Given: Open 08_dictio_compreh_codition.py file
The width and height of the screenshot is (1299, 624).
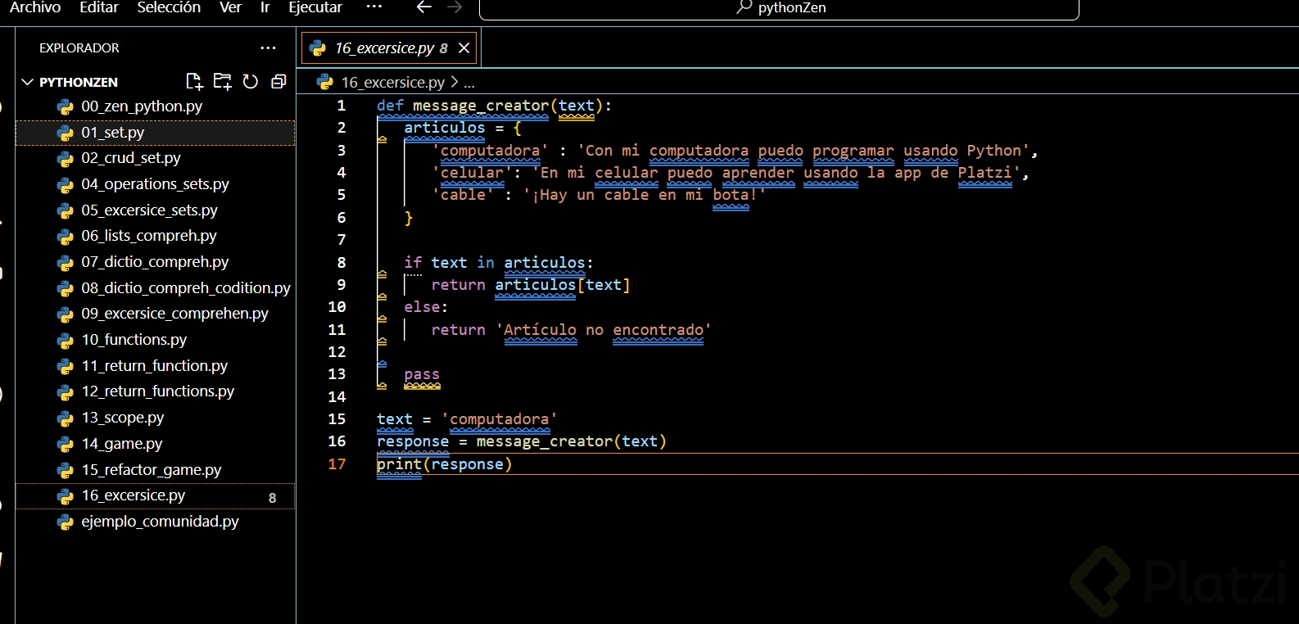Looking at the screenshot, I should (x=156, y=288).
